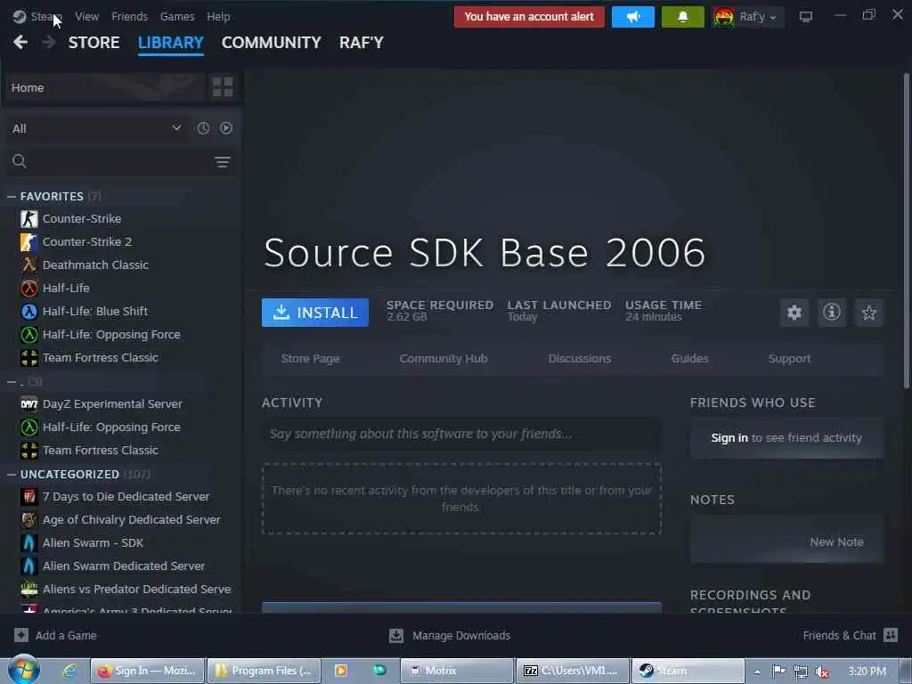Open the info icon for Source SDK
Viewport: 912px width, 684px height.
click(832, 313)
